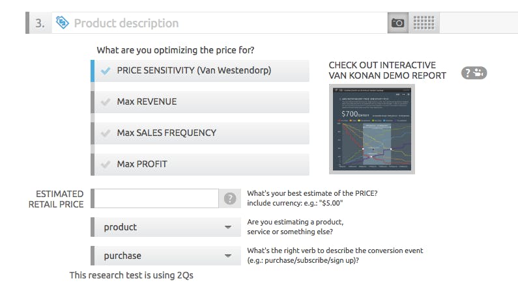The image size is (518, 296).
Task: Click the grey checkmark beside Max SALES FREQUENCY
Action: [106, 133]
